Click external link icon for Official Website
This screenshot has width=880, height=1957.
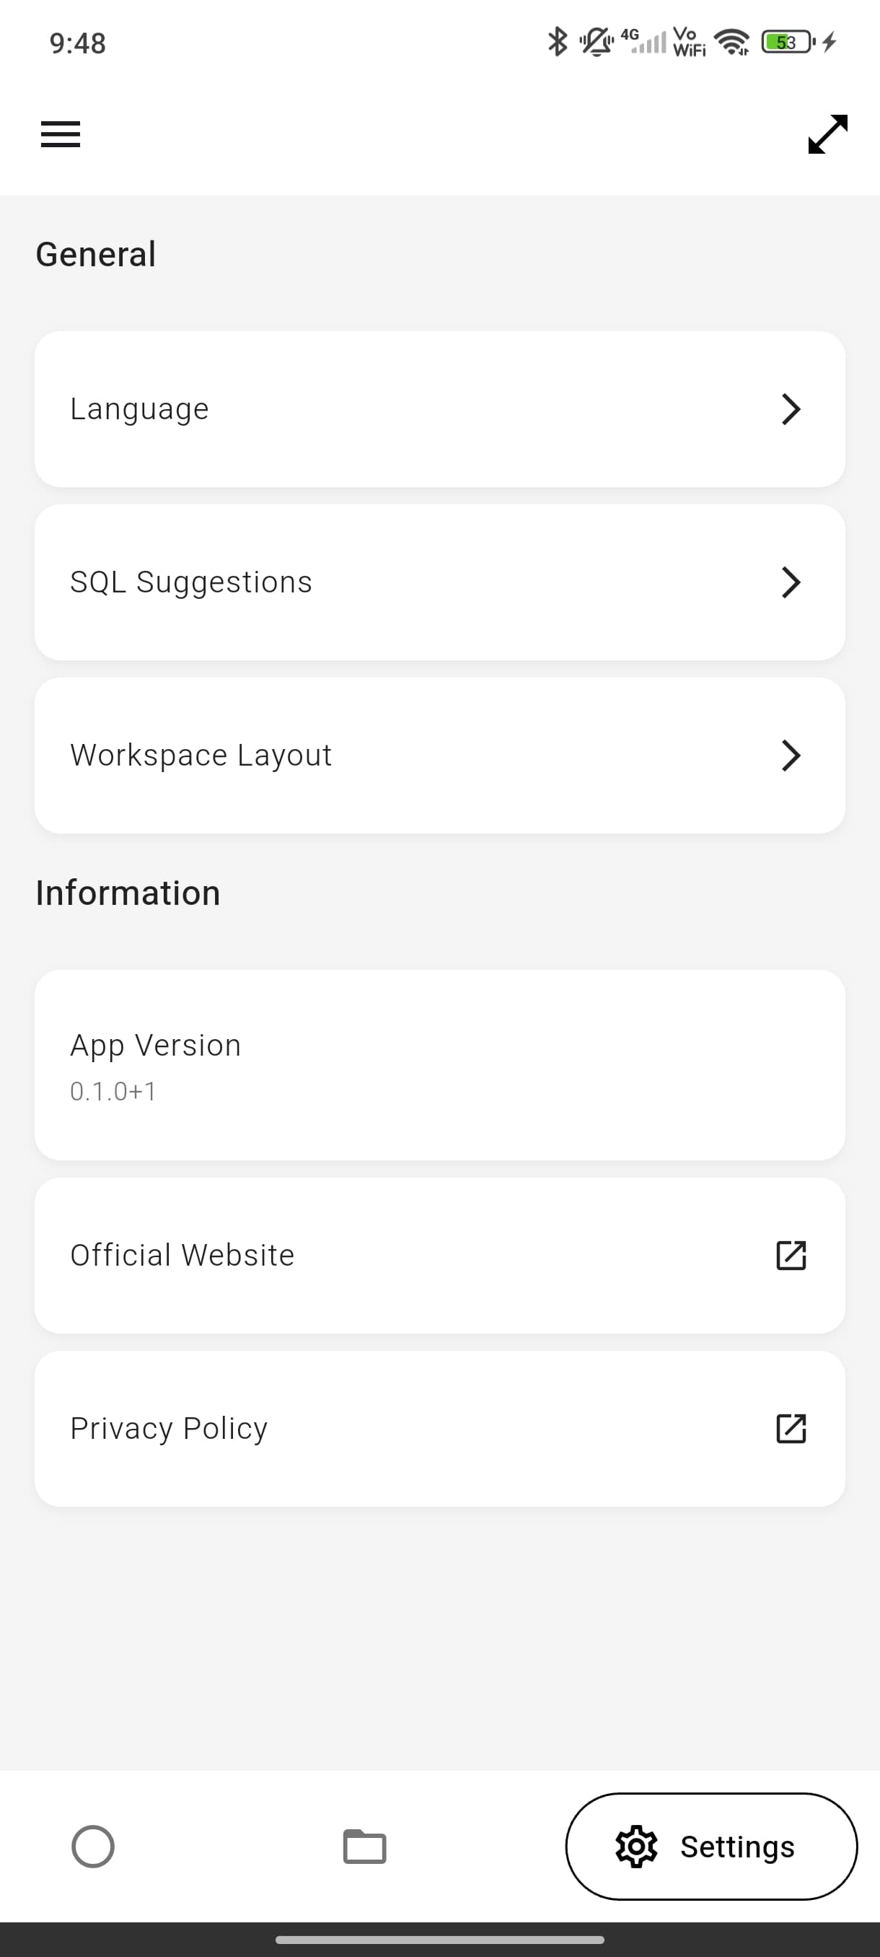791,1255
